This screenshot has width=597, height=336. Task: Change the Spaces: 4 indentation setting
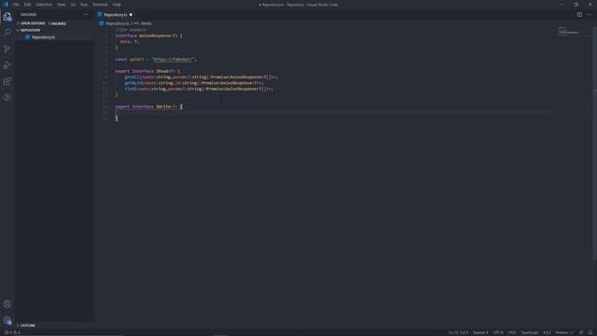pos(480,332)
